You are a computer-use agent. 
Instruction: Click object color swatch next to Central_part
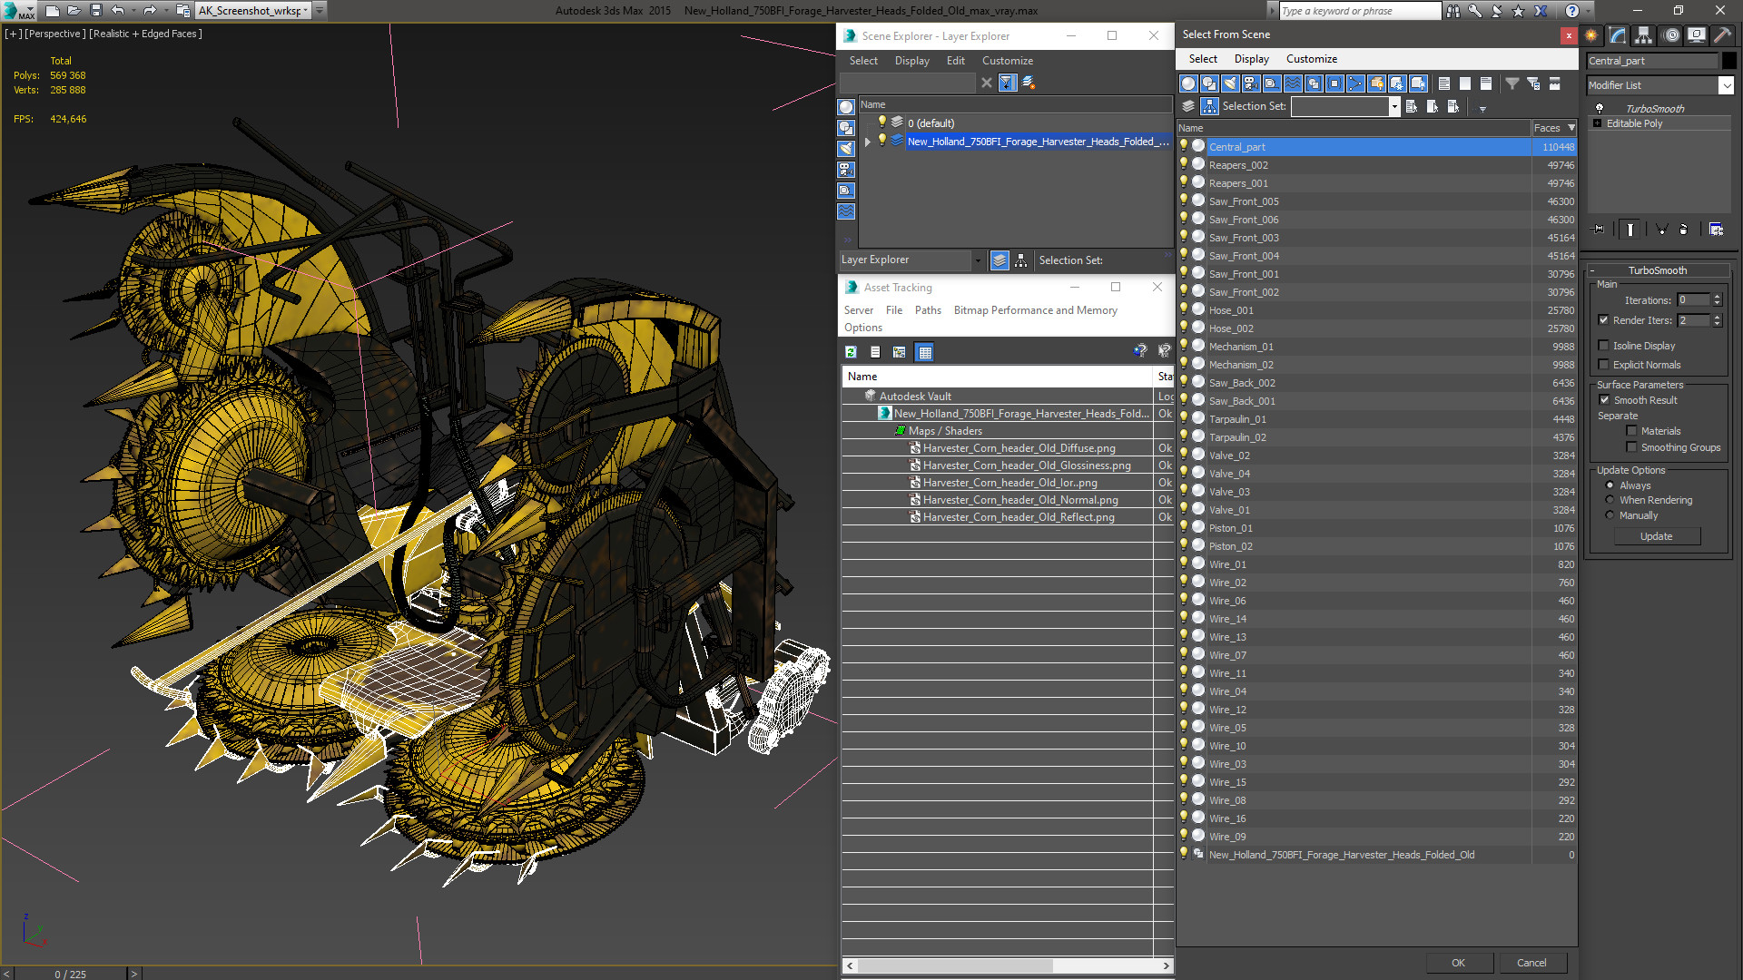click(1728, 61)
